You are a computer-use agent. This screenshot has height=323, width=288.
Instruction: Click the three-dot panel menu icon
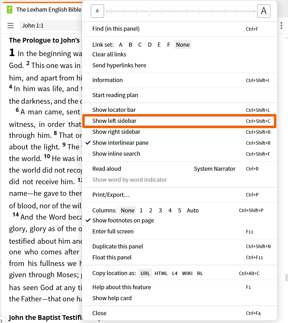tap(281, 26)
